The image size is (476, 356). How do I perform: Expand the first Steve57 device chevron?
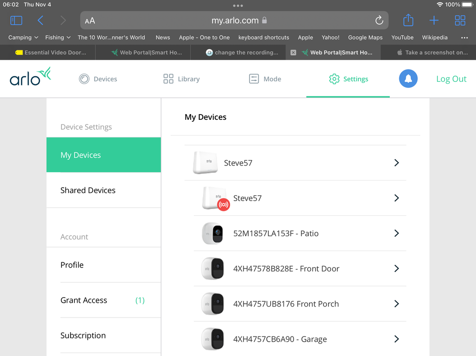[x=396, y=163]
